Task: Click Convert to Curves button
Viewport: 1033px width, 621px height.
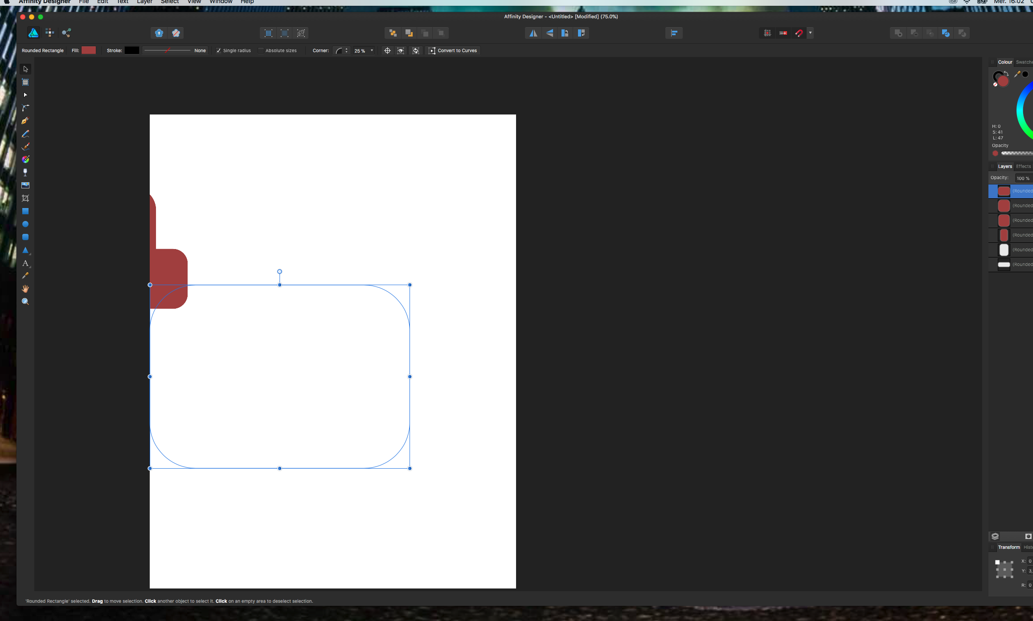Action: coord(453,51)
